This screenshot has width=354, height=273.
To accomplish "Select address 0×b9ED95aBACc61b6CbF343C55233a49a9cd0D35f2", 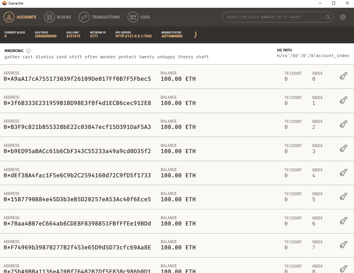I will (77, 151).
